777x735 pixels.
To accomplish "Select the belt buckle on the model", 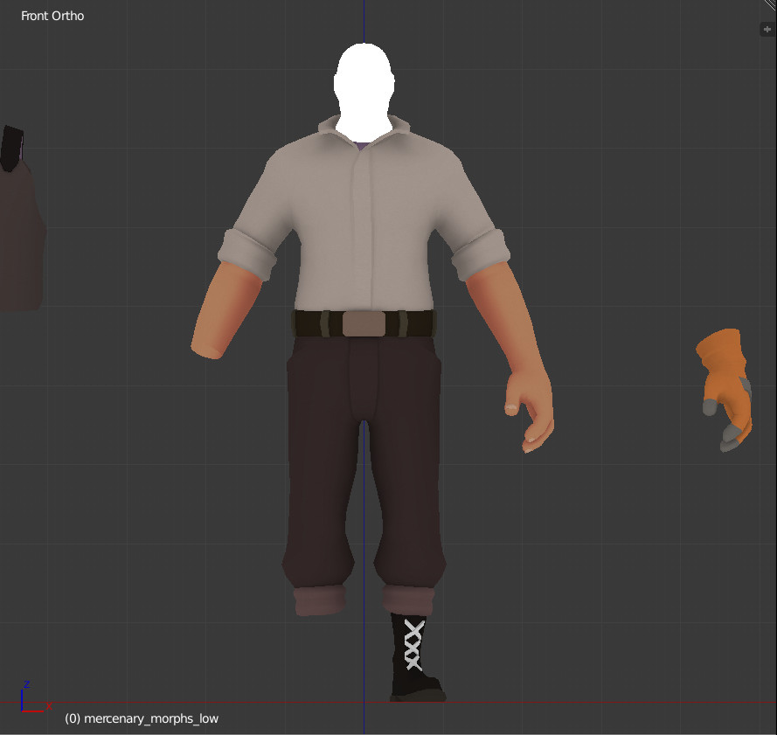I will 363,322.
